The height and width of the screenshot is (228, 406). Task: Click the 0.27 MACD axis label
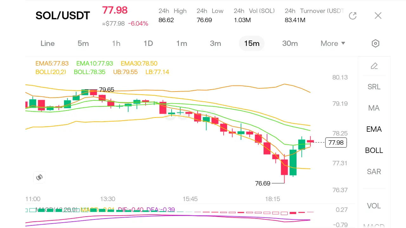[x=342, y=210]
